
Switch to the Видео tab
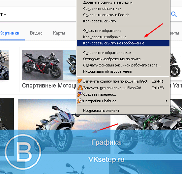click(x=36, y=33)
